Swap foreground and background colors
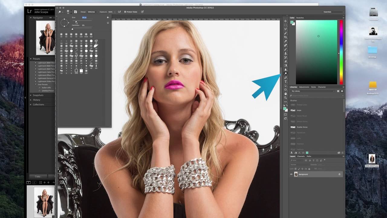Image resolution: width=387 pixels, height=218 pixels. (x=287, y=106)
